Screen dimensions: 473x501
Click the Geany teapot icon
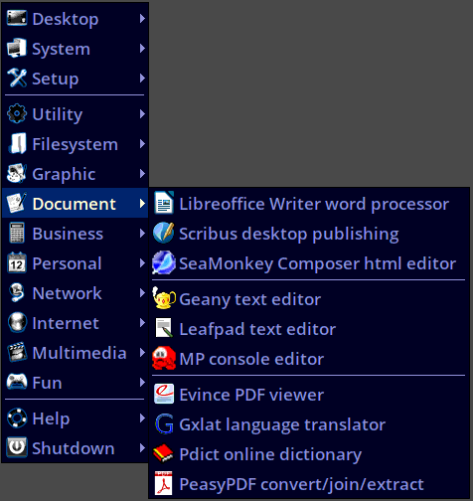tap(164, 298)
